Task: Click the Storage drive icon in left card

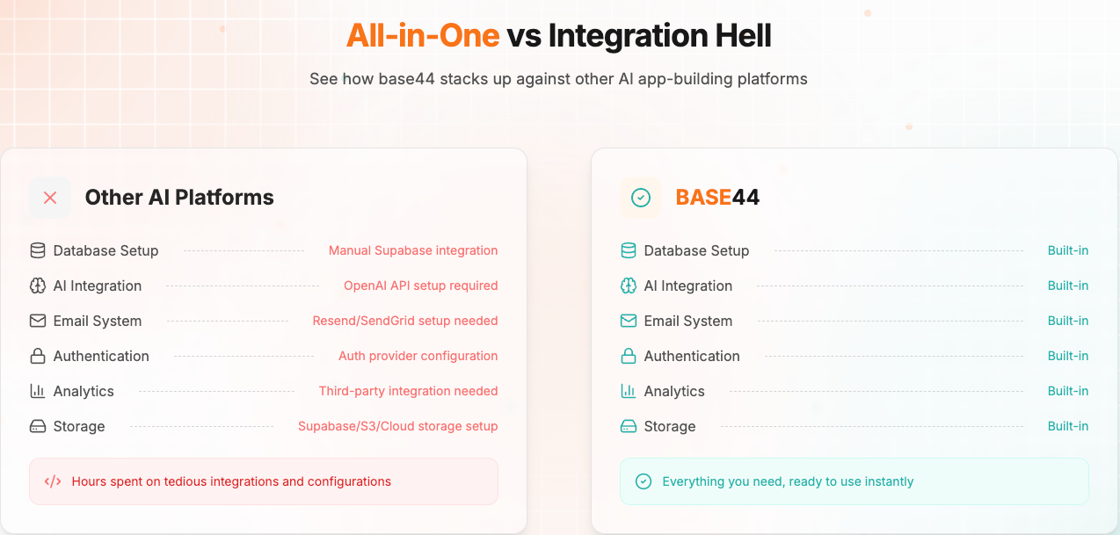Action: click(x=38, y=426)
